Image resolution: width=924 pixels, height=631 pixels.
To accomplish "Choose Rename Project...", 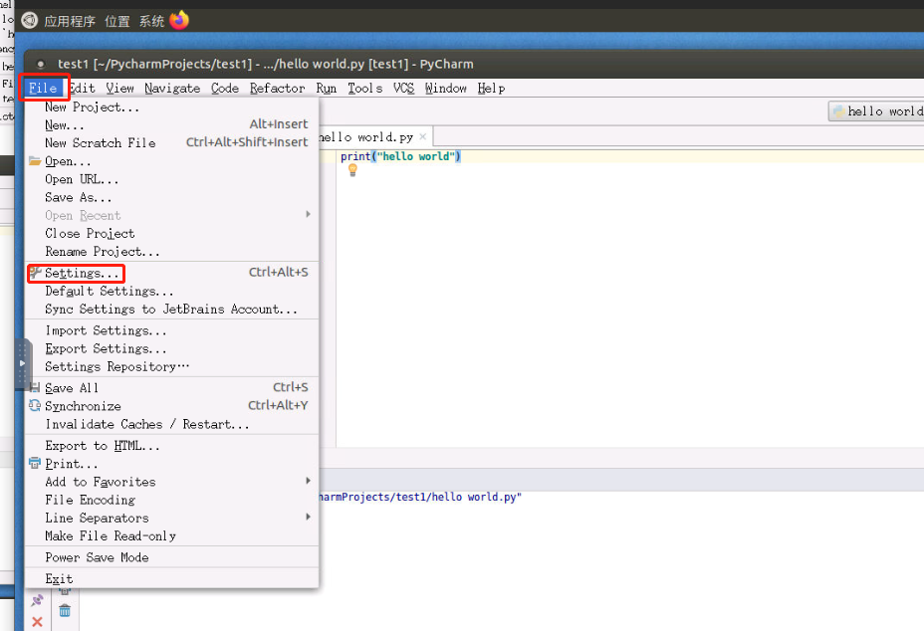I will pyautogui.click(x=172, y=251).
